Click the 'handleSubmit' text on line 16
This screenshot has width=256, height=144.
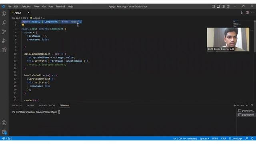(x=33, y=75)
